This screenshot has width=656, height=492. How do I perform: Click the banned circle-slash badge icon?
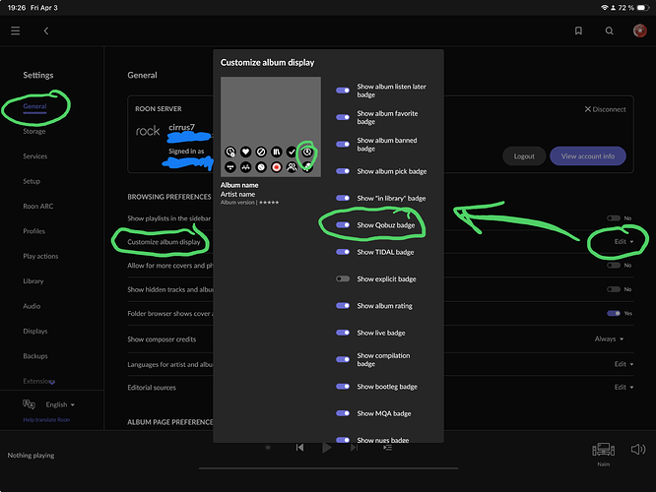261,152
